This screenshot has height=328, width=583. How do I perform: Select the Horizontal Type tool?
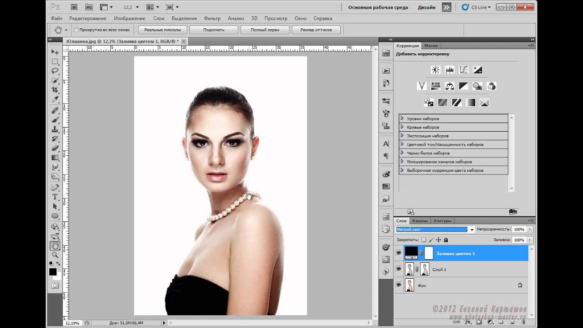55,197
